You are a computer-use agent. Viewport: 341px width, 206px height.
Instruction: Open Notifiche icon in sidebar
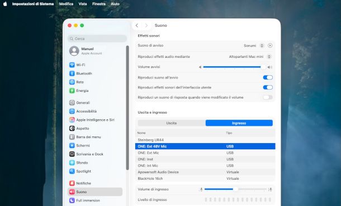click(72, 183)
